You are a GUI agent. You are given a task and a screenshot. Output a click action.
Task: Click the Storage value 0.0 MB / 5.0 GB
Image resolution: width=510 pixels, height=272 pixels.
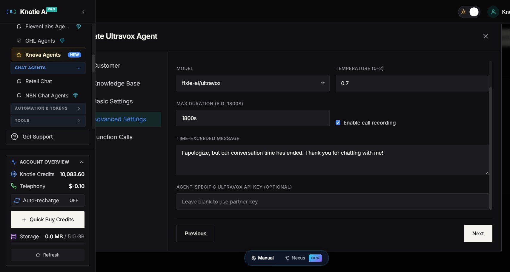pos(65,237)
